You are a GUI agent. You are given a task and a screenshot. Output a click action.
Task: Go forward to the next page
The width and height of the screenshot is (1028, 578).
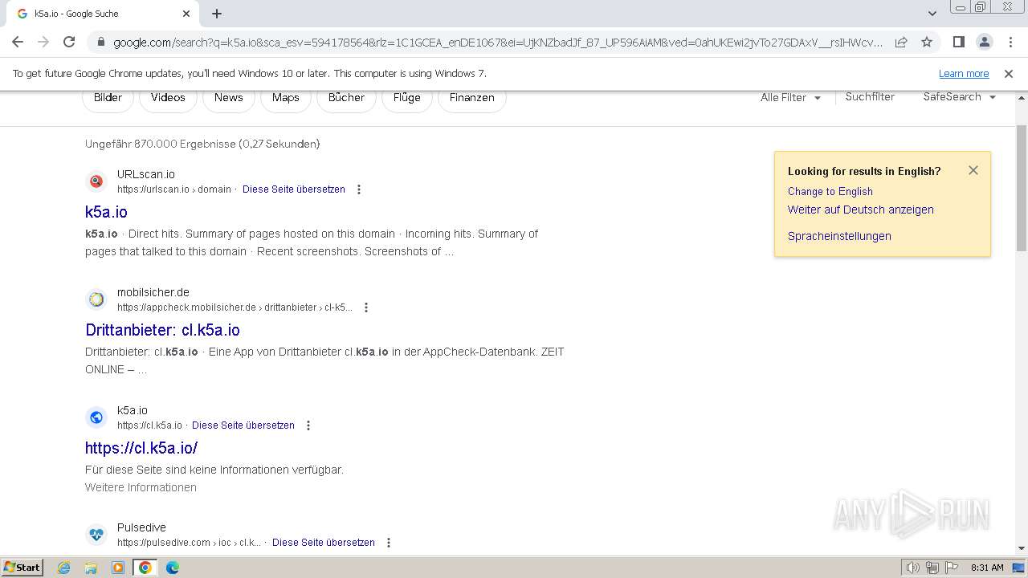[x=43, y=42]
